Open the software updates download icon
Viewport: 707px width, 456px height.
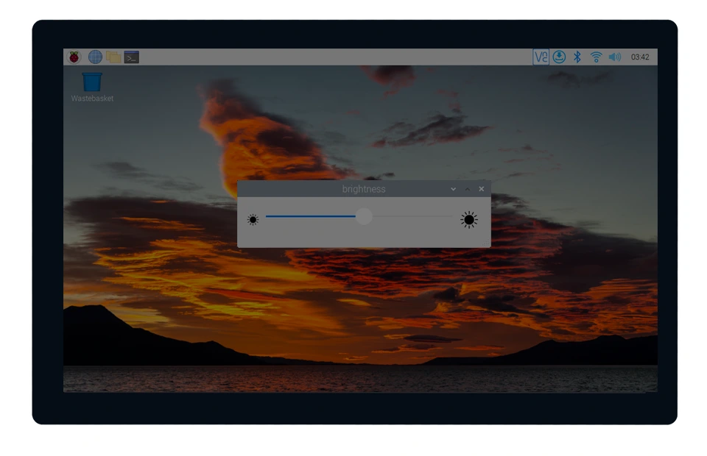(559, 57)
